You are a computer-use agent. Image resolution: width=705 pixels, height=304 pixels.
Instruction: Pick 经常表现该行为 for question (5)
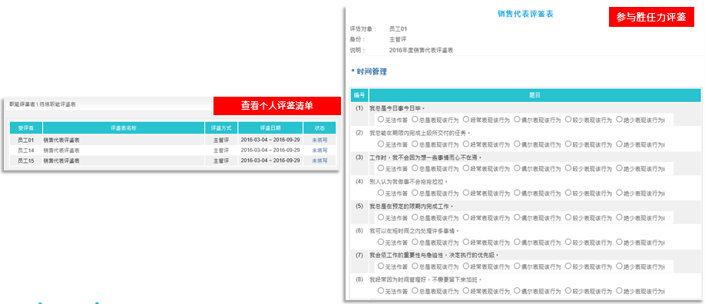[466, 217]
